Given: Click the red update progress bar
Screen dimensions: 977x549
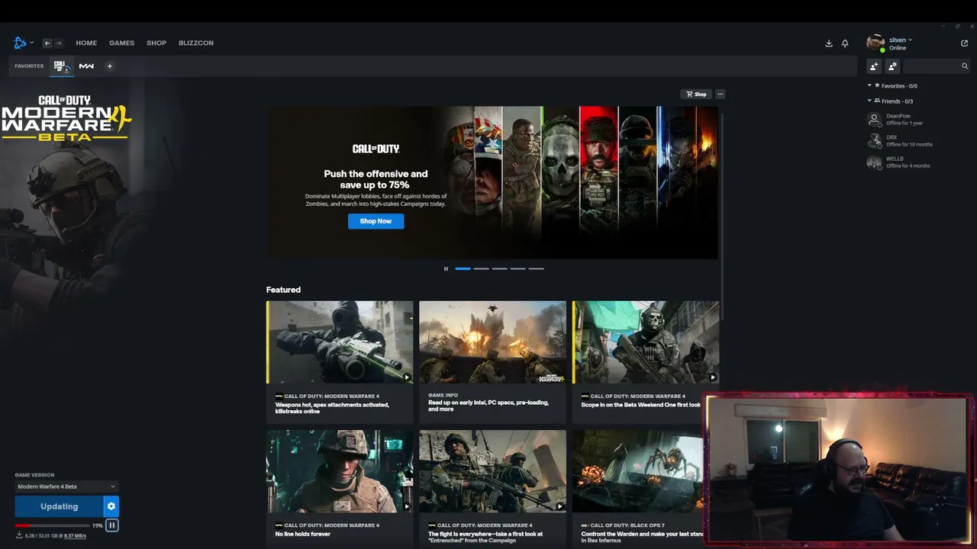Looking at the screenshot, I should 52,525.
